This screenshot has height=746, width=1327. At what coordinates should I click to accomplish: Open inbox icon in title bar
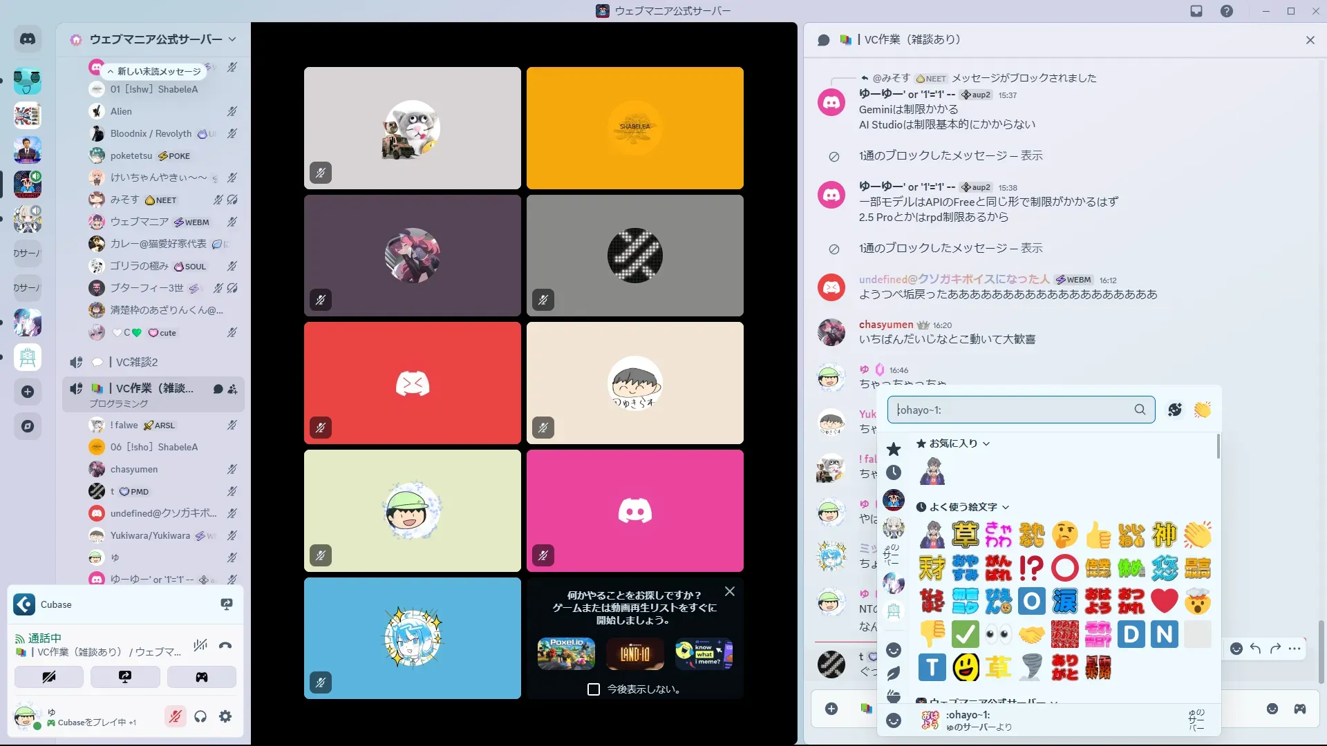[1196, 11]
